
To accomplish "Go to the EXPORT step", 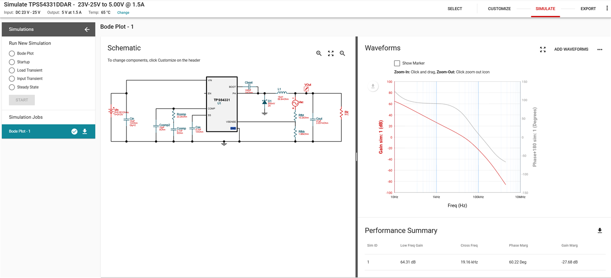I will (588, 9).
